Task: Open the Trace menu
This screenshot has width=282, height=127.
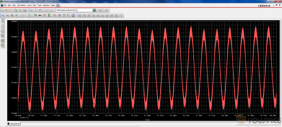Action: point(29,5)
